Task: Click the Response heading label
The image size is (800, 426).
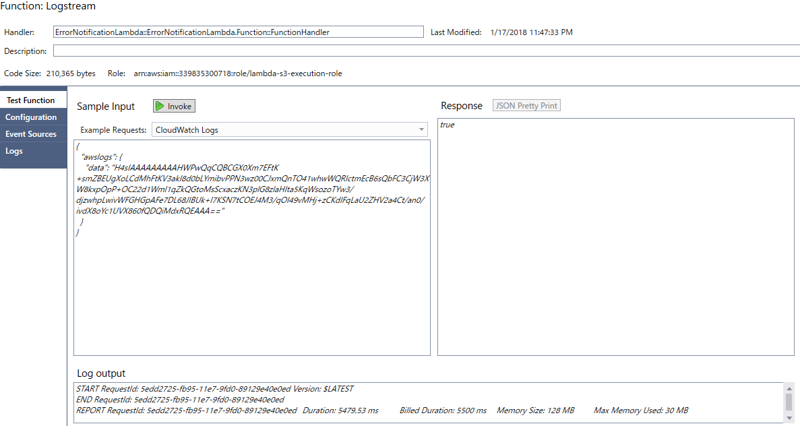Action: click(462, 106)
